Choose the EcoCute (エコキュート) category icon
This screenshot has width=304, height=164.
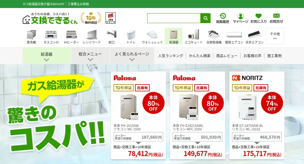[x=193, y=36]
